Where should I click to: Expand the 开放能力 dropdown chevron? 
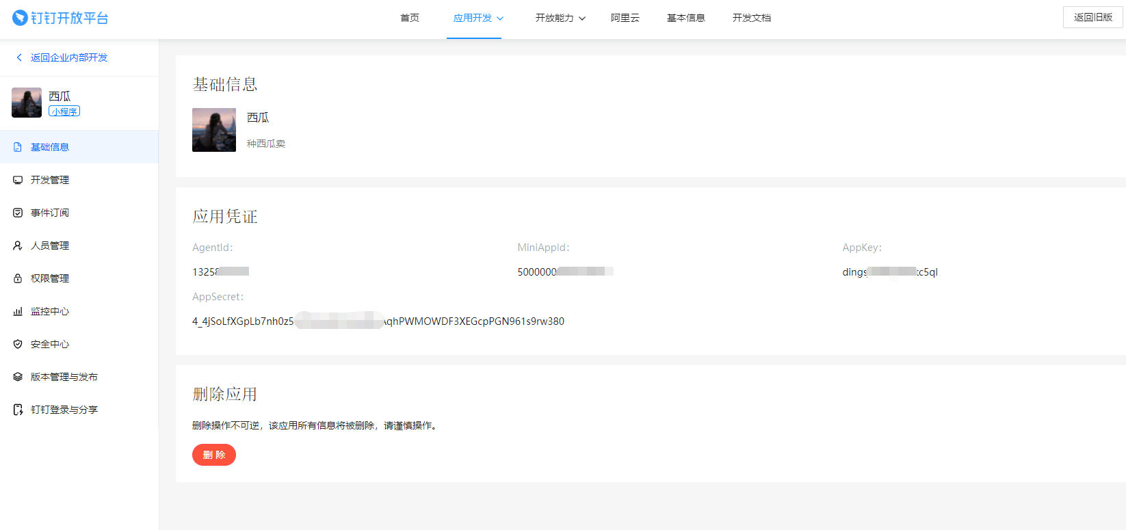click(582, 18)
